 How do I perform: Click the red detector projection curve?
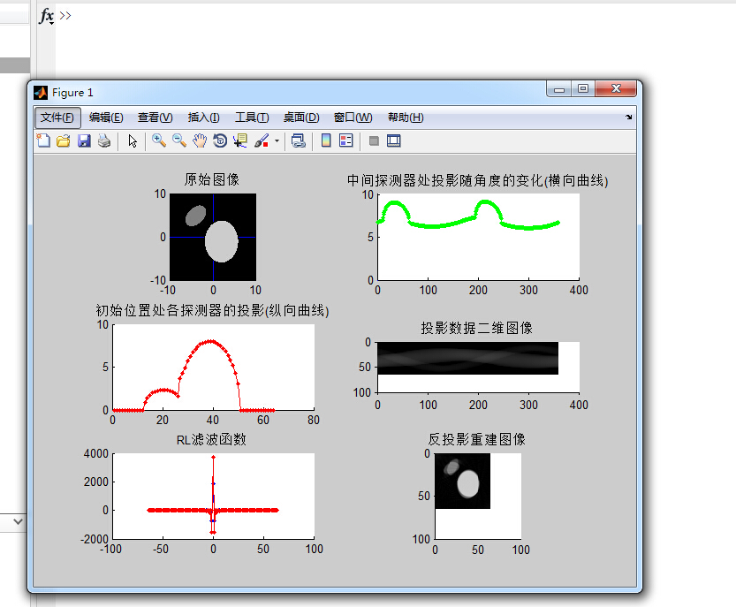coord(193,376)
